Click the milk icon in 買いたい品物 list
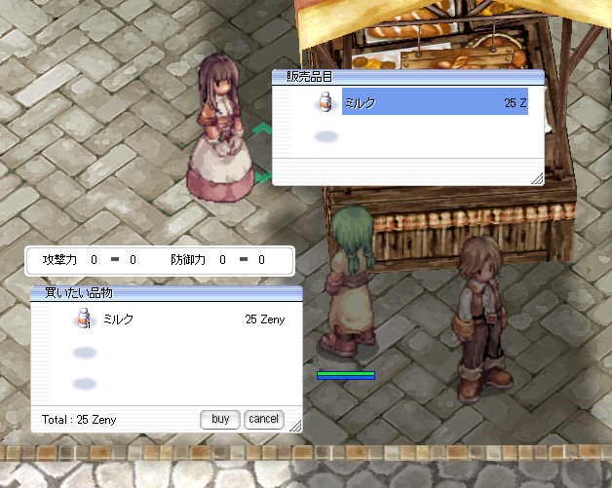Screen dimensions: 612x488 84,319
